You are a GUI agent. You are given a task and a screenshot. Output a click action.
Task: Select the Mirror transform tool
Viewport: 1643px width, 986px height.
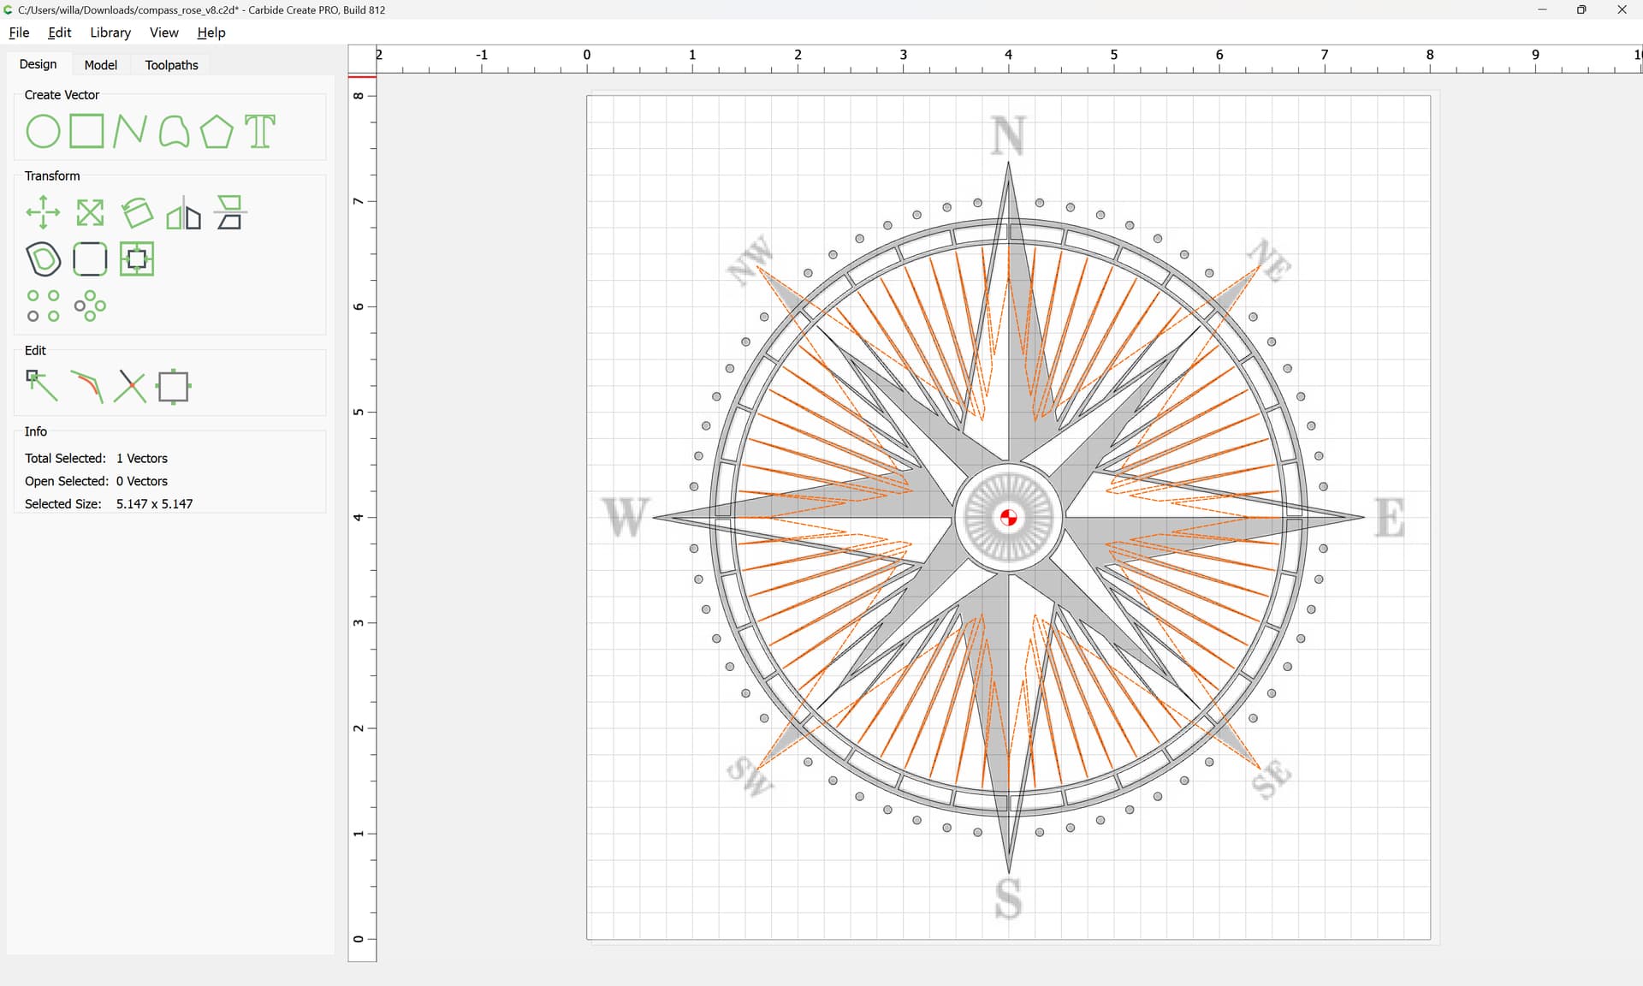(x=183, y=214)
